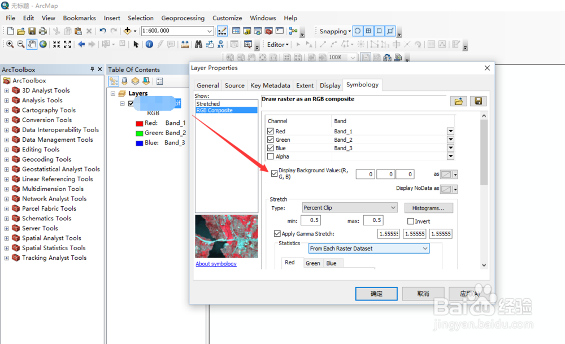Click the first gamma value field

pos(389,234)
